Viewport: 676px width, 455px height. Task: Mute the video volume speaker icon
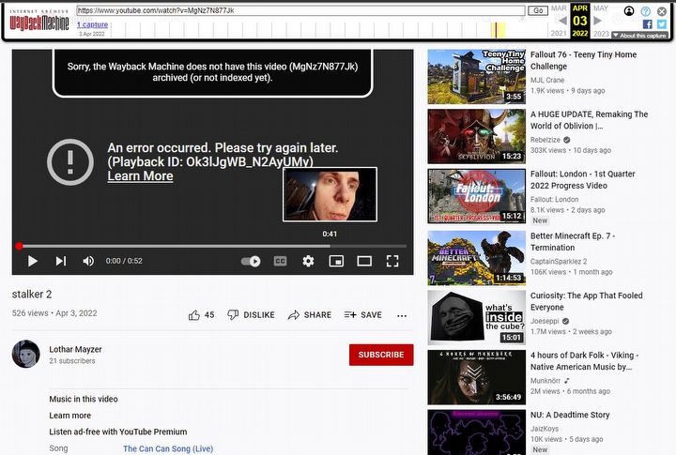tap(88, 261)
